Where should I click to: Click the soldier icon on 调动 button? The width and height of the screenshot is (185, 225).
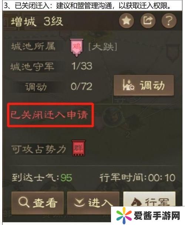128,85
